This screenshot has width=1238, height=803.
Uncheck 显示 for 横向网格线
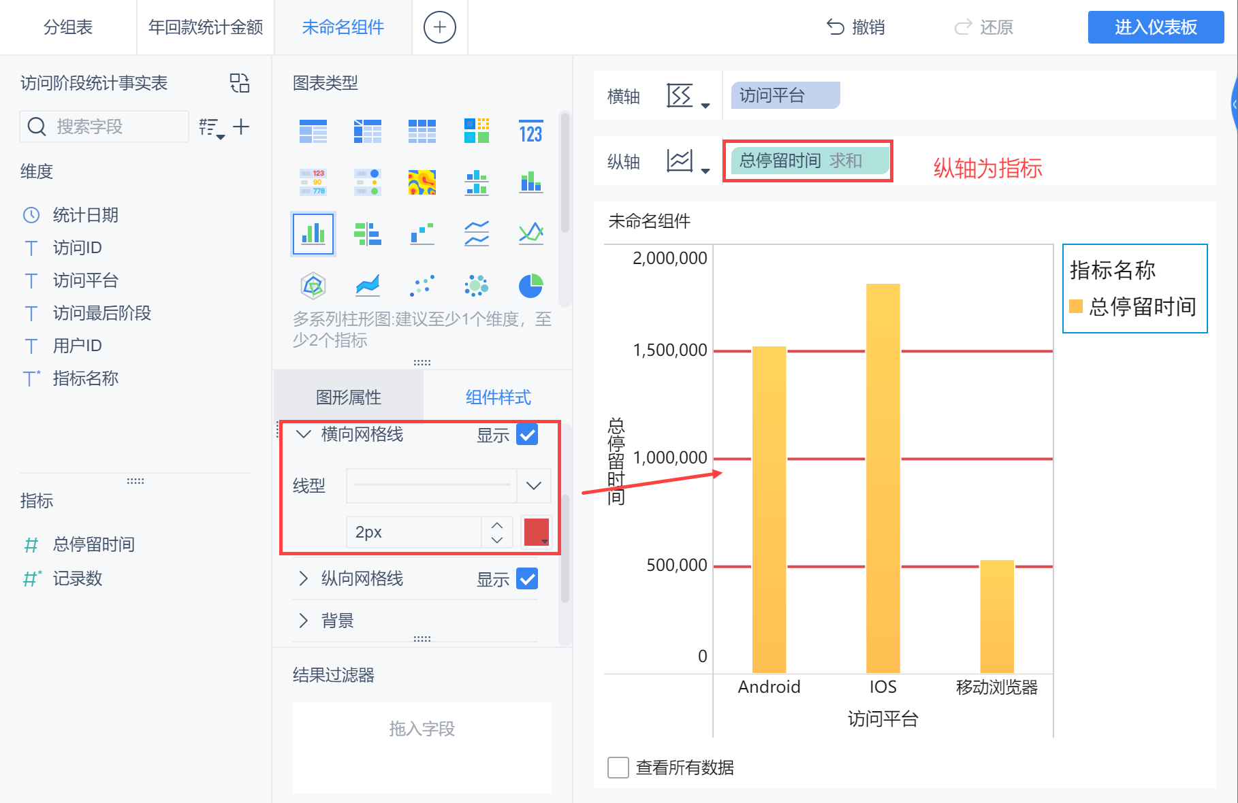tap(527, 434)
